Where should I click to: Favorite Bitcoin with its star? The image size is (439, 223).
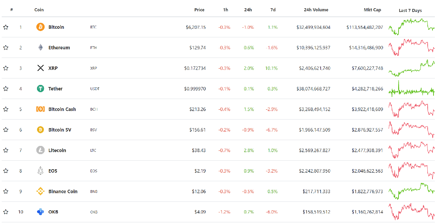tap(5, 27)
